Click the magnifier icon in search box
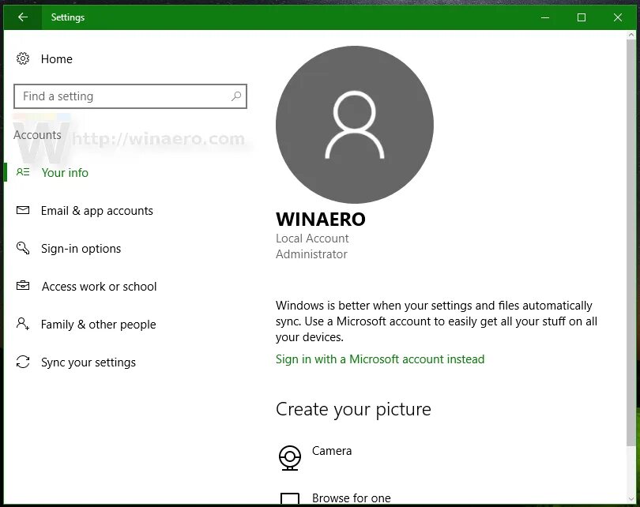The image size is (640, 507). coord(236,96)
